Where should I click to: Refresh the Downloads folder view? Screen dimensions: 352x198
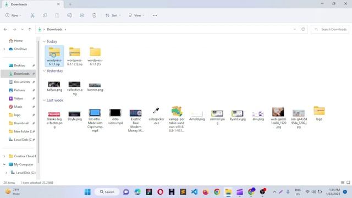click(303, 29)
